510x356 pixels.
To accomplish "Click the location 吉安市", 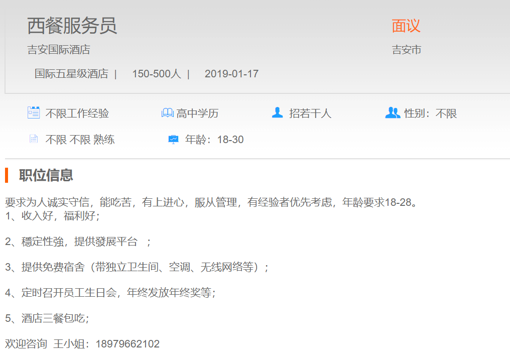I will tap(406, 50).
